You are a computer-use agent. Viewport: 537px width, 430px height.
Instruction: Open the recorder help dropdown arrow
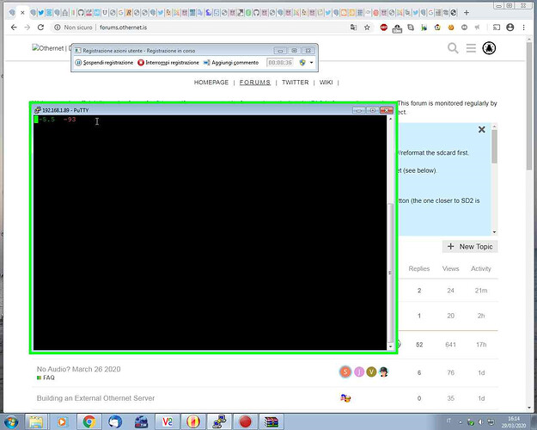coord(311,63)
